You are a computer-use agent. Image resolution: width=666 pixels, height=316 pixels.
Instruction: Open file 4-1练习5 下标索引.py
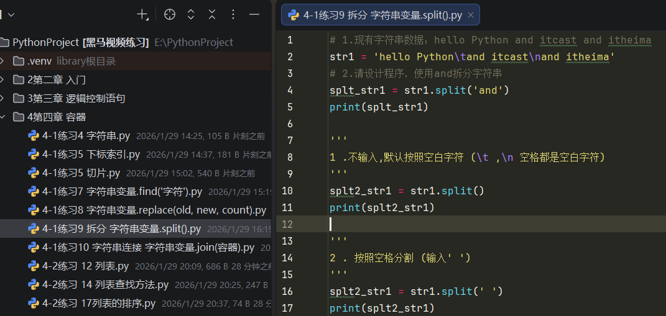[91, 155]
